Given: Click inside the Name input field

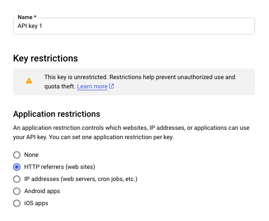Looking at the screenshot, I should [134, 26].
